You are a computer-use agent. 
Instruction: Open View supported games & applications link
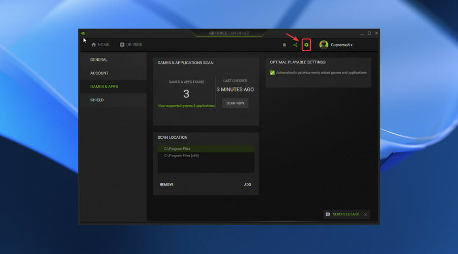click(186, 106)
